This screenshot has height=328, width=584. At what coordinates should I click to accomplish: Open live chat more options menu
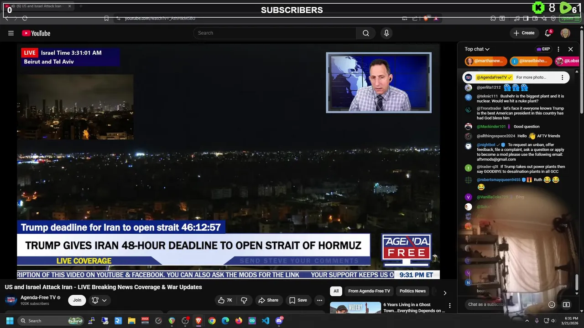(558, 49)
